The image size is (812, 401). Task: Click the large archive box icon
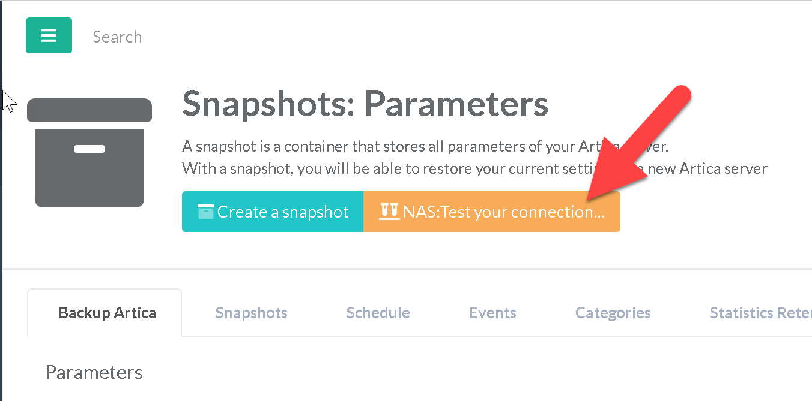(89, 153)
